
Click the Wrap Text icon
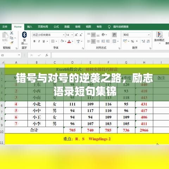point(114,35)
